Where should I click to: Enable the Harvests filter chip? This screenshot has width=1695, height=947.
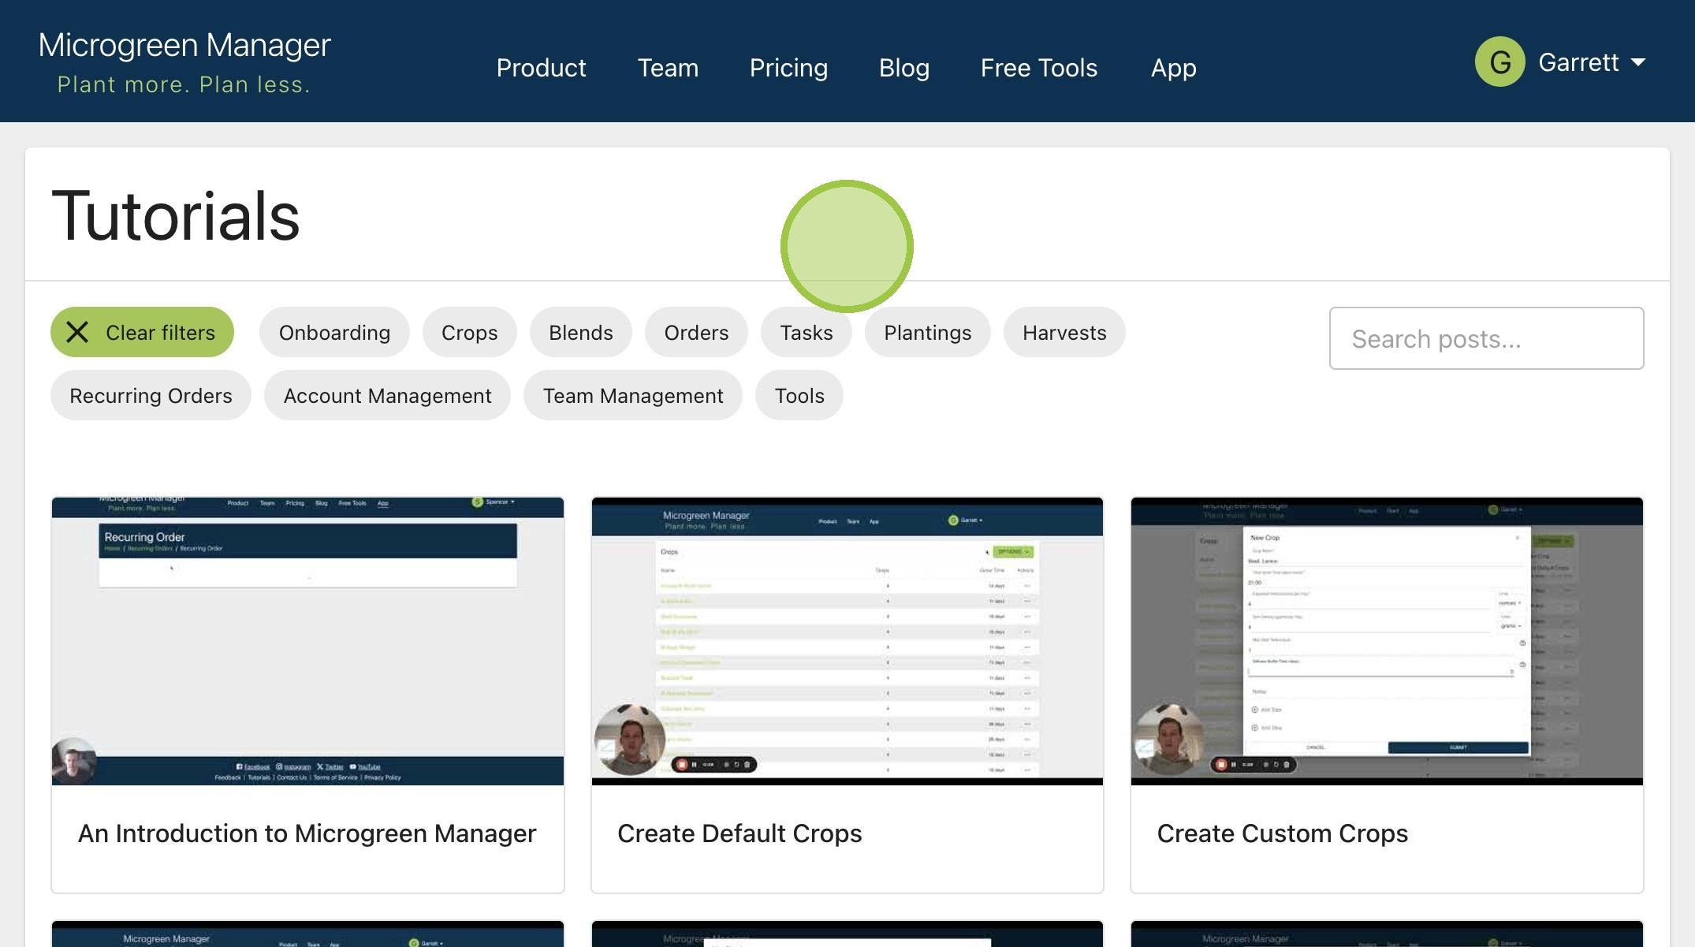[1064, 332]
